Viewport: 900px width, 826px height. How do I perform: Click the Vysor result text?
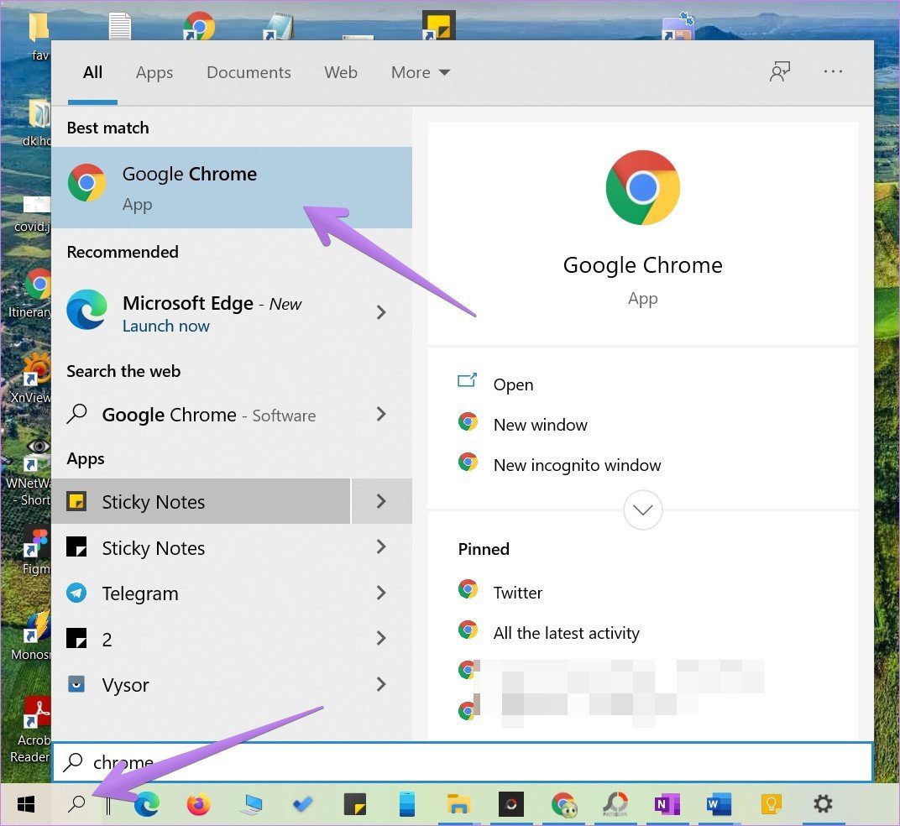click(125, 685)
